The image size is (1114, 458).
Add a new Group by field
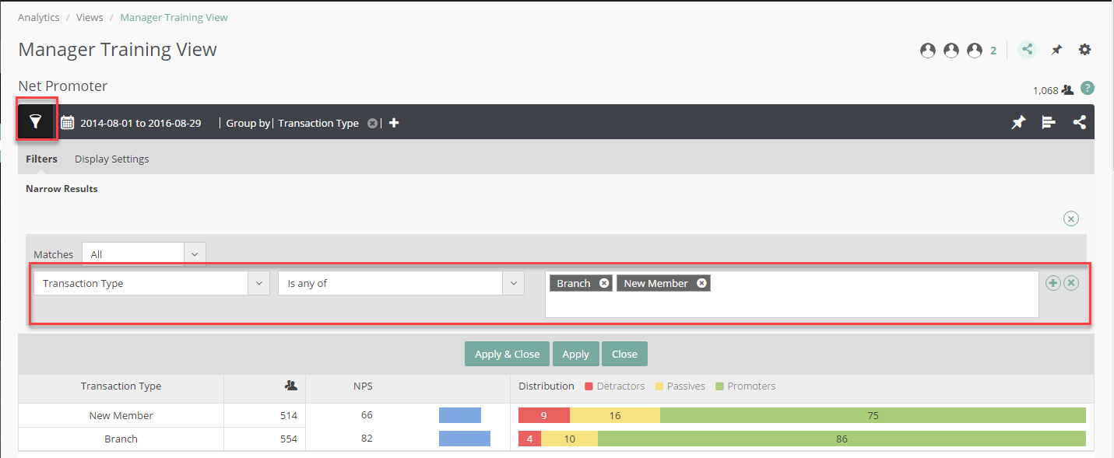click(394, 123)
